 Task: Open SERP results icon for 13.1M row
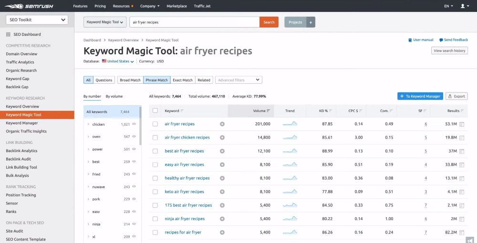(461, 179)
